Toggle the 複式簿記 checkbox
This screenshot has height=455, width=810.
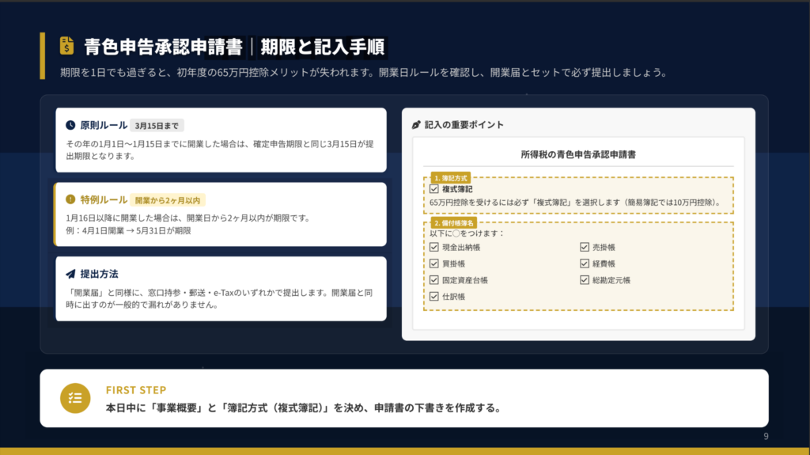point(433,189)
